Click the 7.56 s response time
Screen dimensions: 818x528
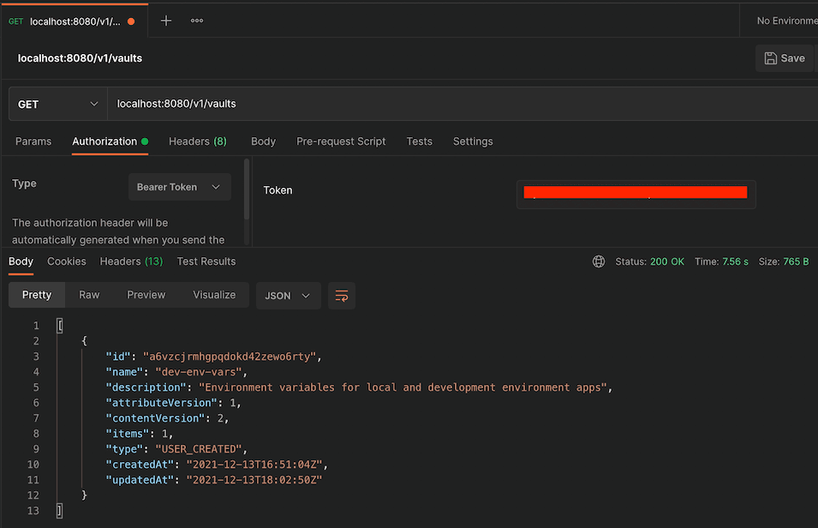[735, 261]
